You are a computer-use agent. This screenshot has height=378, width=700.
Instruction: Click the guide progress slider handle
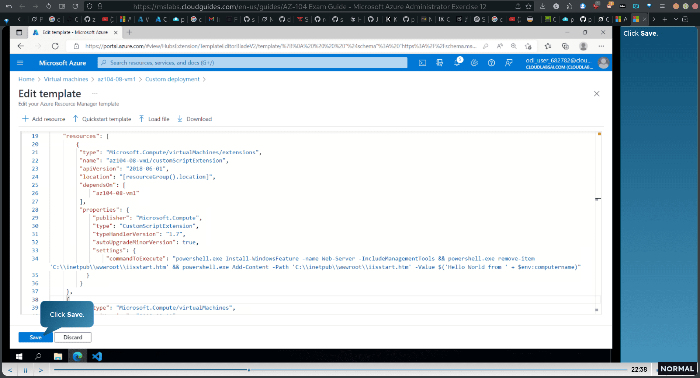point(249,370)
